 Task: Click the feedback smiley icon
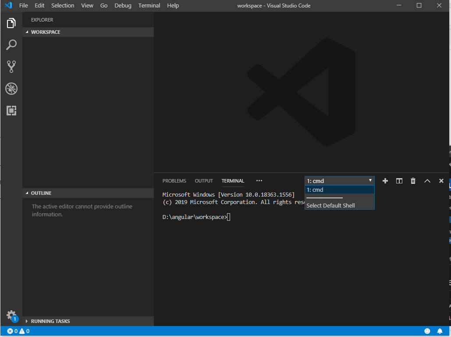click(x=427, y=331)
